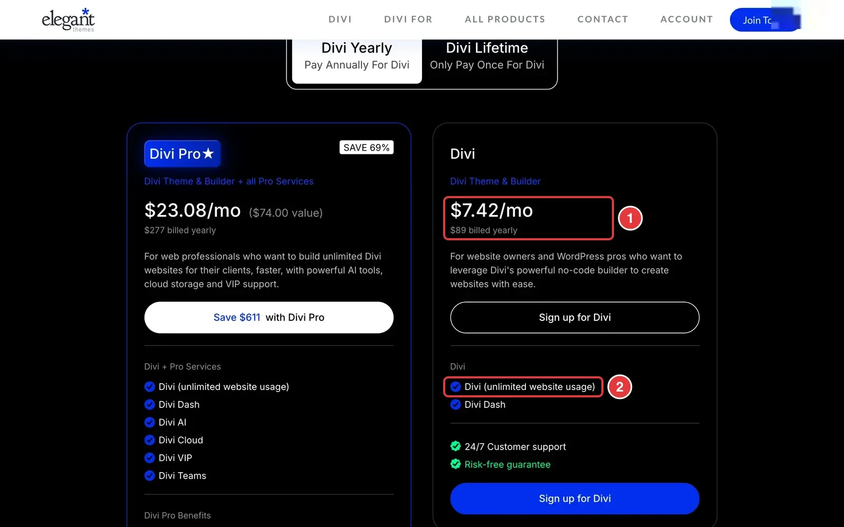Click the Divi + Pro Services heading

click(183, 366)
